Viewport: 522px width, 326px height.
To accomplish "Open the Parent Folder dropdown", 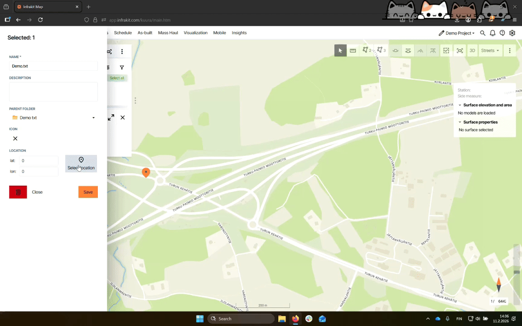I will (x=53, y=118).
